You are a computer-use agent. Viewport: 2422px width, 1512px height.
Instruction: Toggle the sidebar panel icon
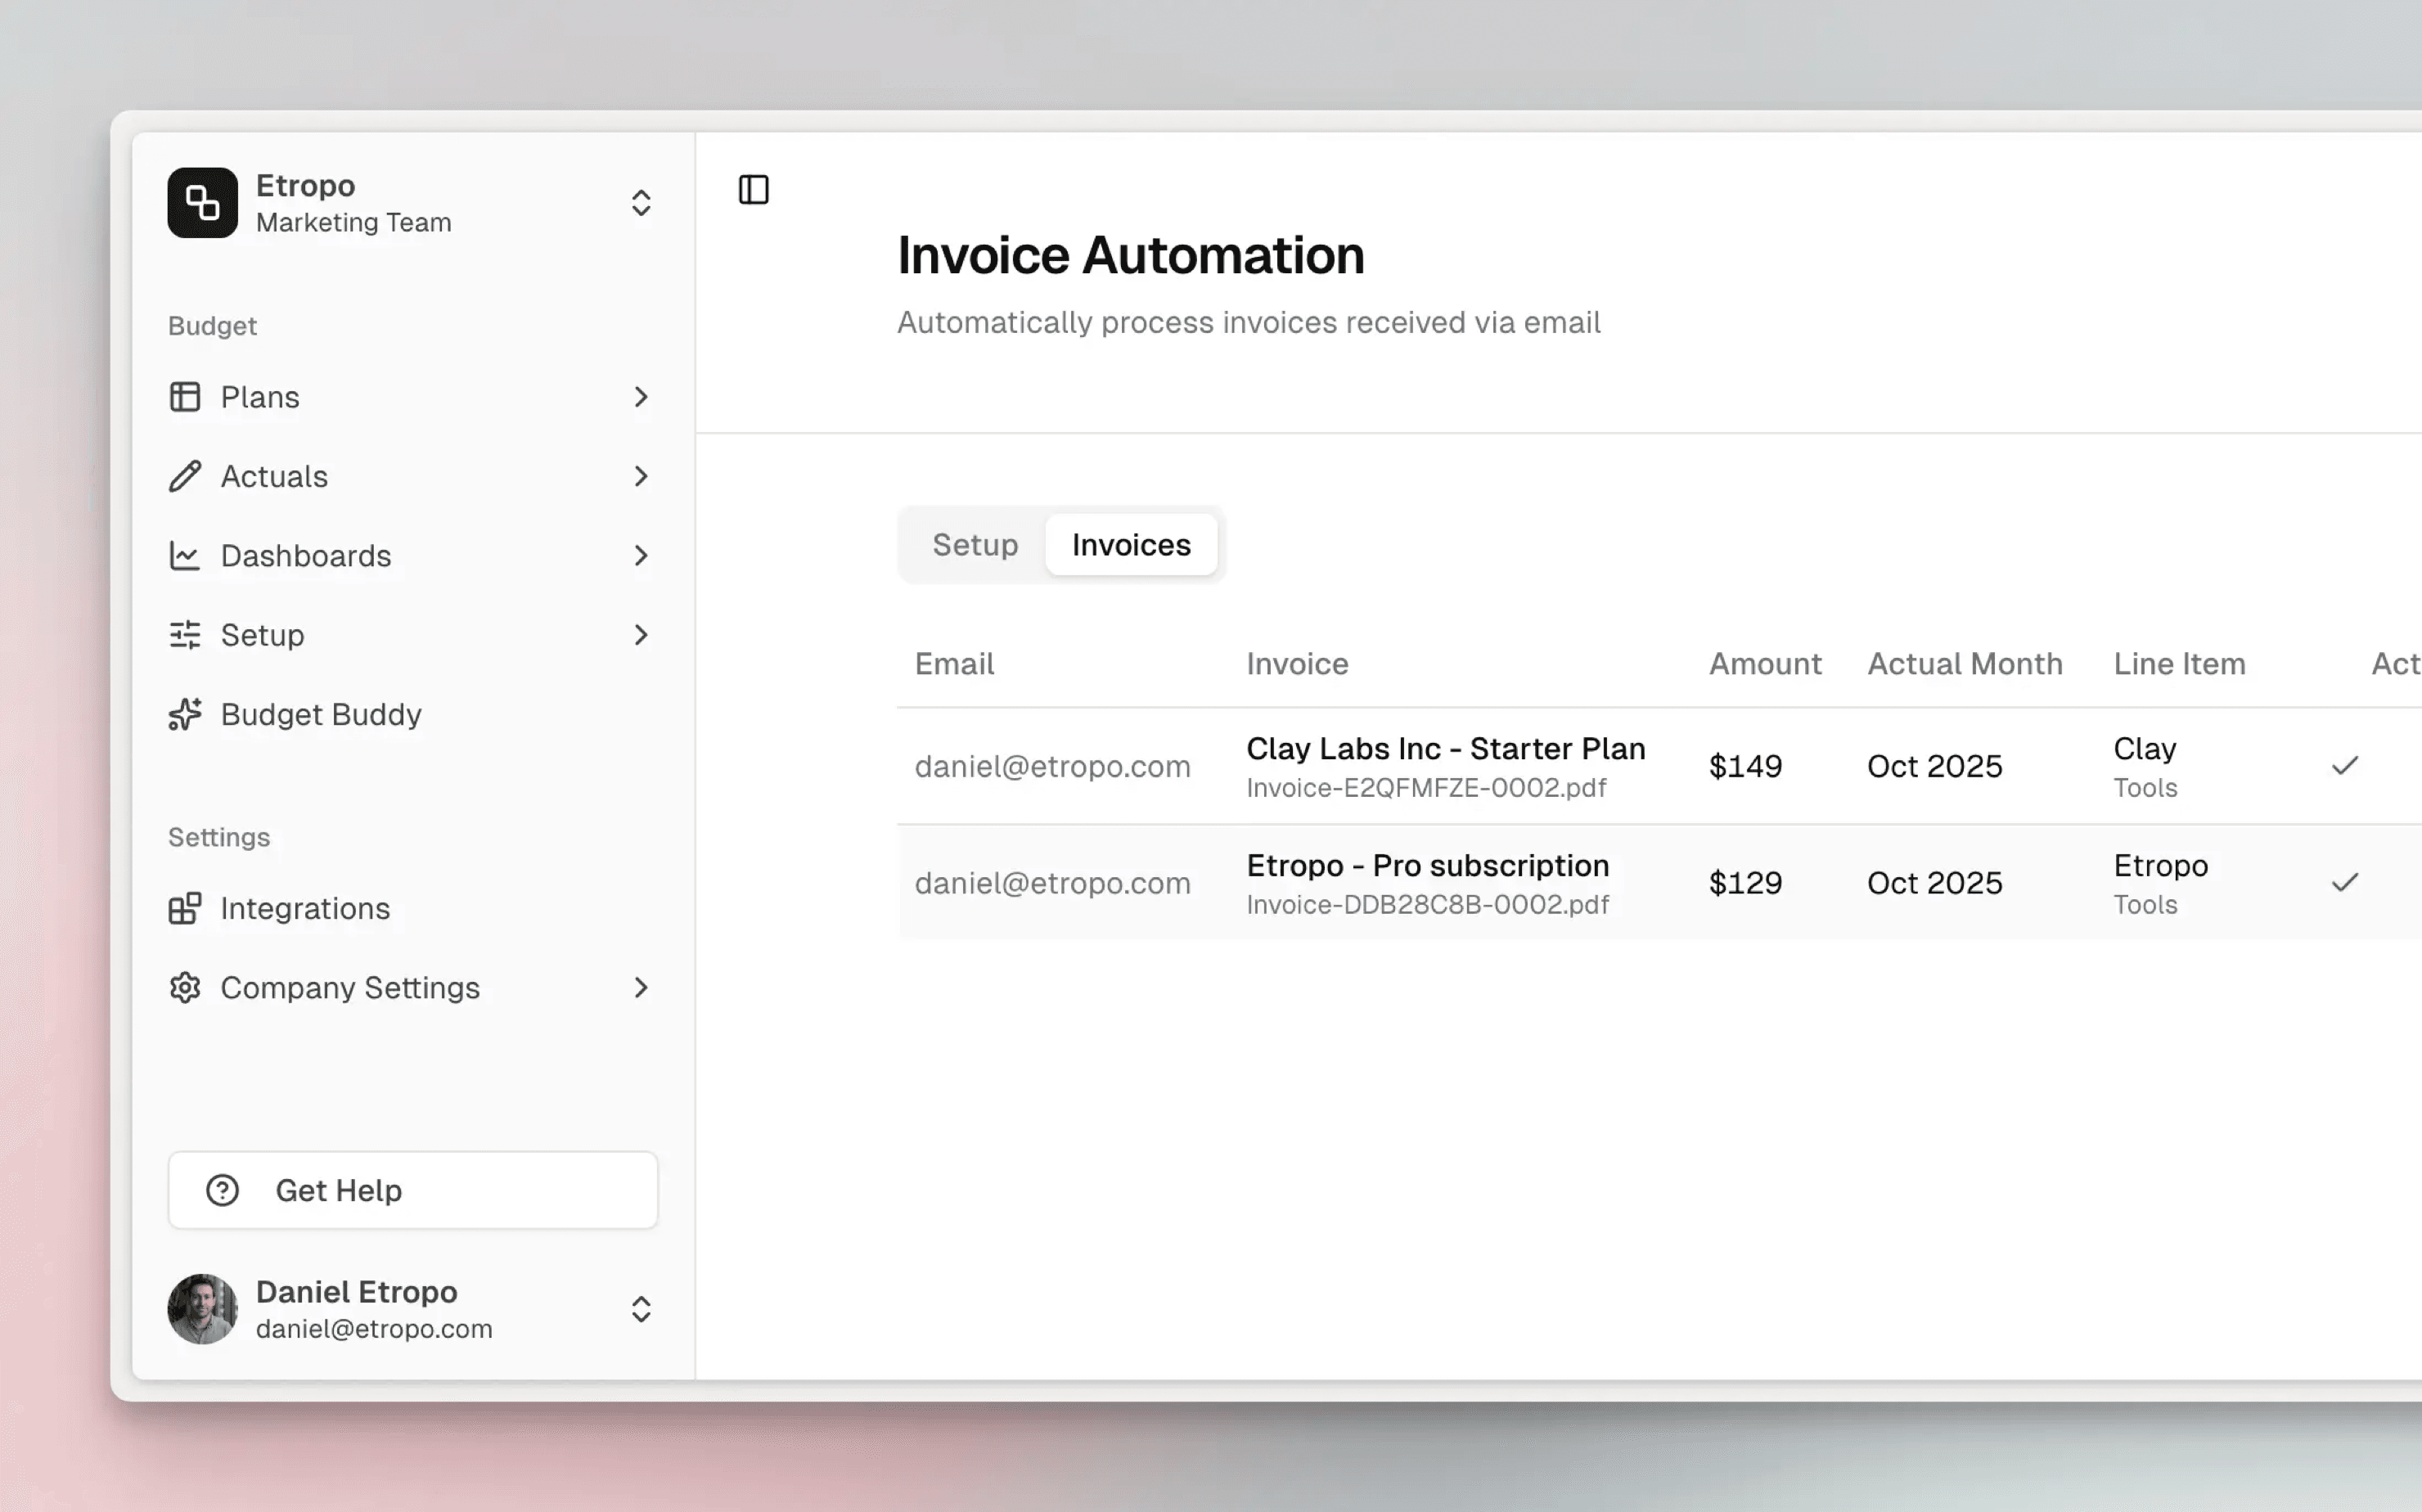pyautogui.click(x=753, y=189)
